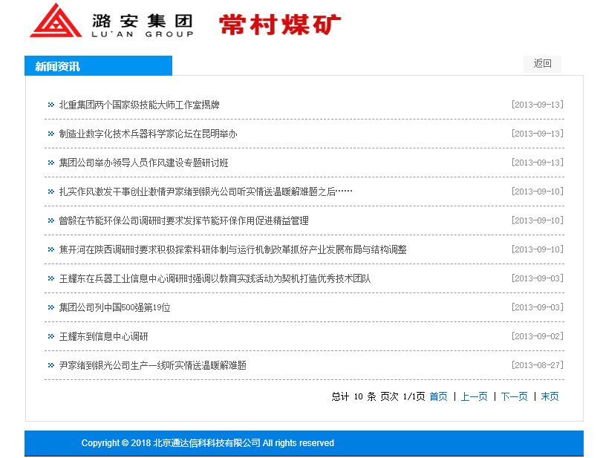The image size is (603, 458).
Task: Open 王耀东在兵器工业信息中心调研 article
Action: pos(215,278)
